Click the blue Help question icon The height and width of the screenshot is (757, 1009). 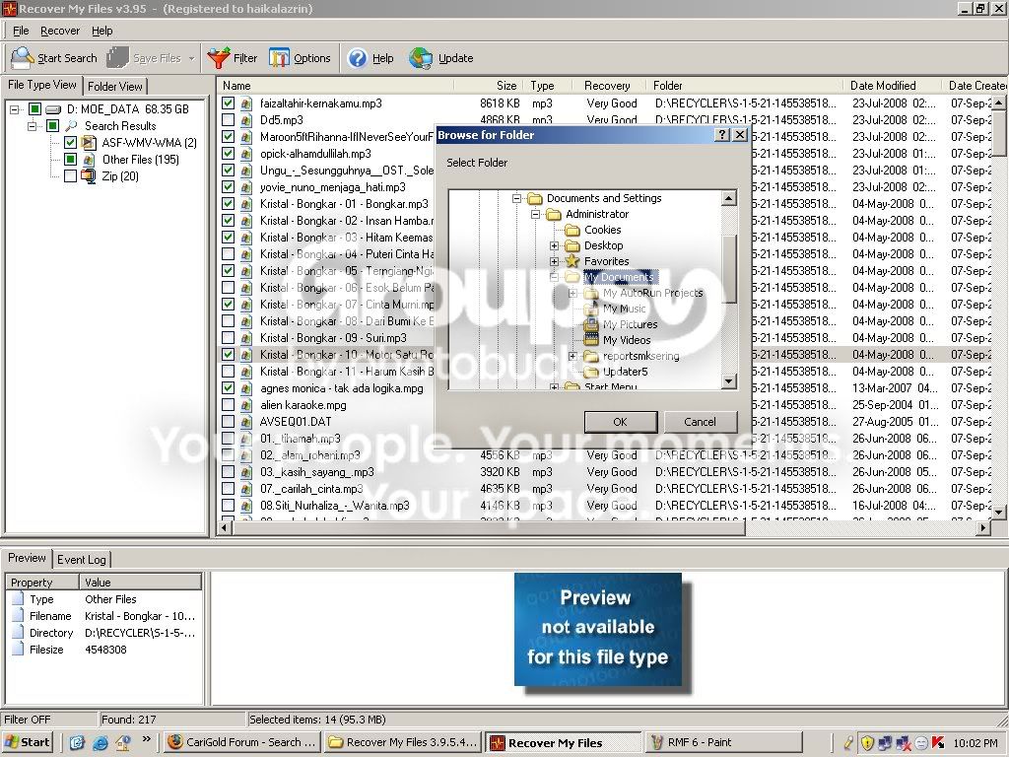click(357, 58)
